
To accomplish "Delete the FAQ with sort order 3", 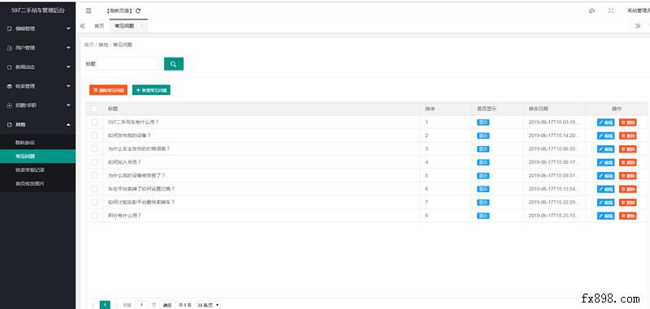I will [627, 149].
